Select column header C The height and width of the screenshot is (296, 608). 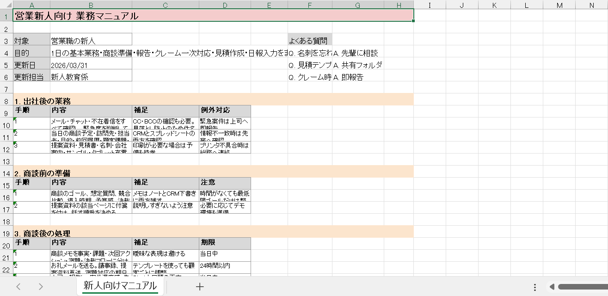tap(165, 5)
